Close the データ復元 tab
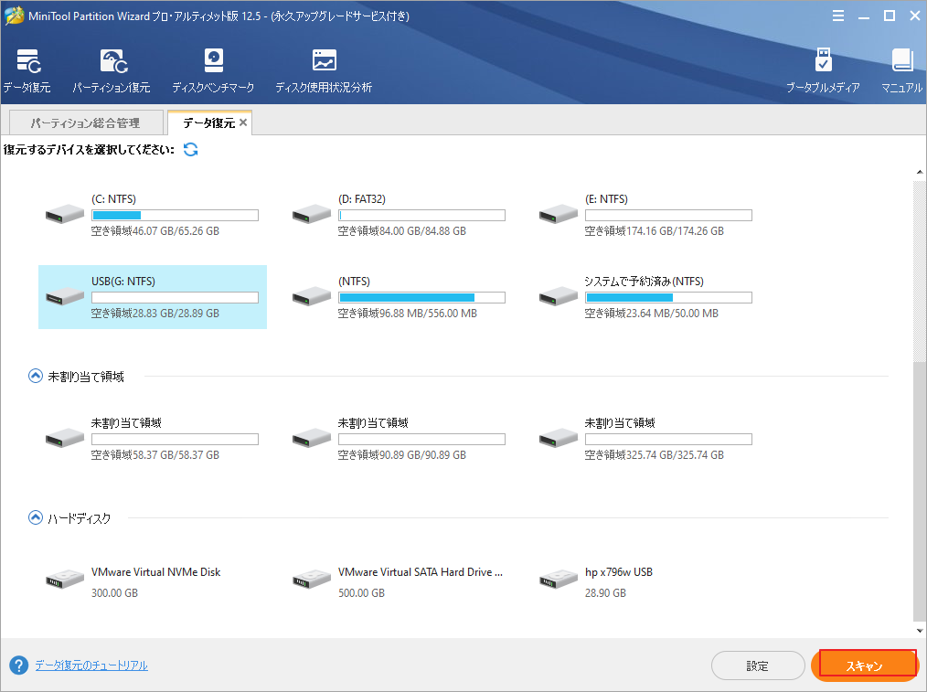 243,122
